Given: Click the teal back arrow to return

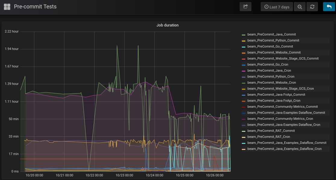Looking at the screenshot, I should (328, 7).
